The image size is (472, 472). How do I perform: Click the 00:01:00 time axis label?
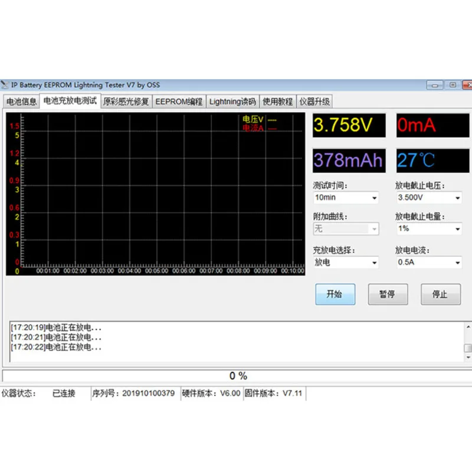[x=48, y=271]
